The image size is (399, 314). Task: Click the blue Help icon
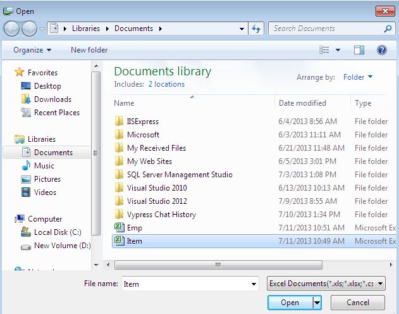(382, 50)
